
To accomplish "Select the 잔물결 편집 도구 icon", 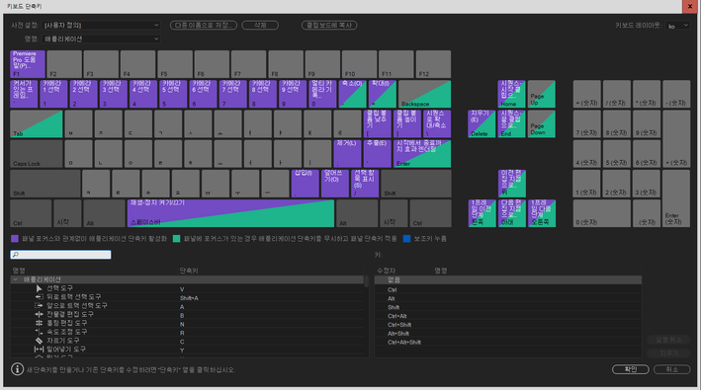I will [39, 315].
